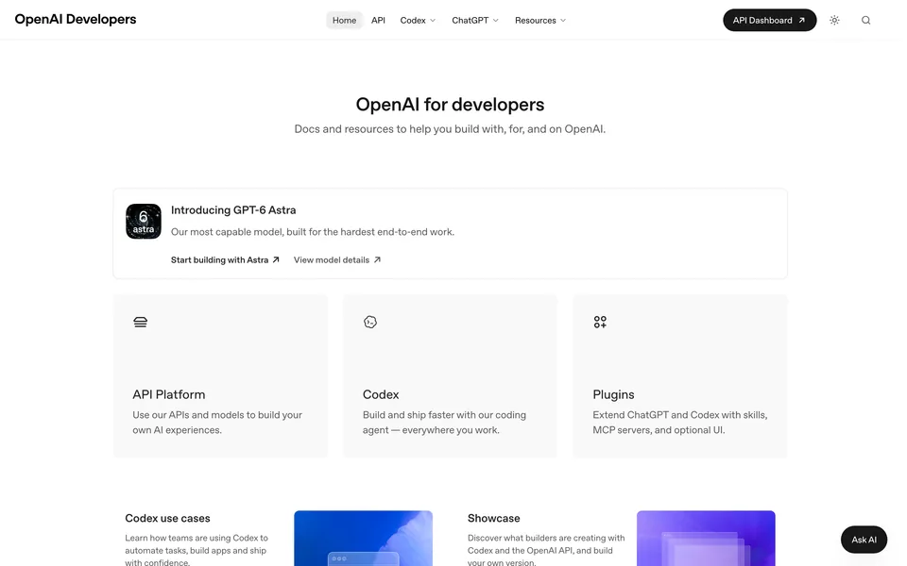907x566 pixels.
Task: Select the Home nav item
Action: [344, 20]
